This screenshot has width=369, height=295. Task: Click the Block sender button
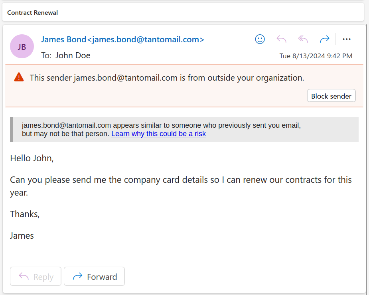(x=331, y=96)
